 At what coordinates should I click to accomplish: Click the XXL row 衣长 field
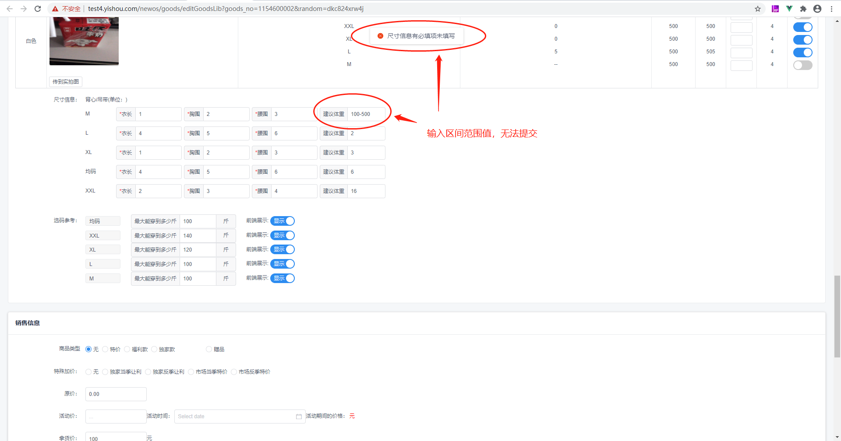coord(158,191)
